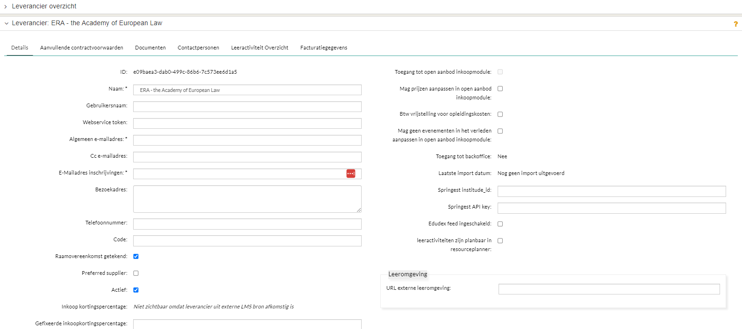The height and width of the screenshot is (329, 742).
Task: Click the URL externe leeromgeving field
Action: point(609,289)
